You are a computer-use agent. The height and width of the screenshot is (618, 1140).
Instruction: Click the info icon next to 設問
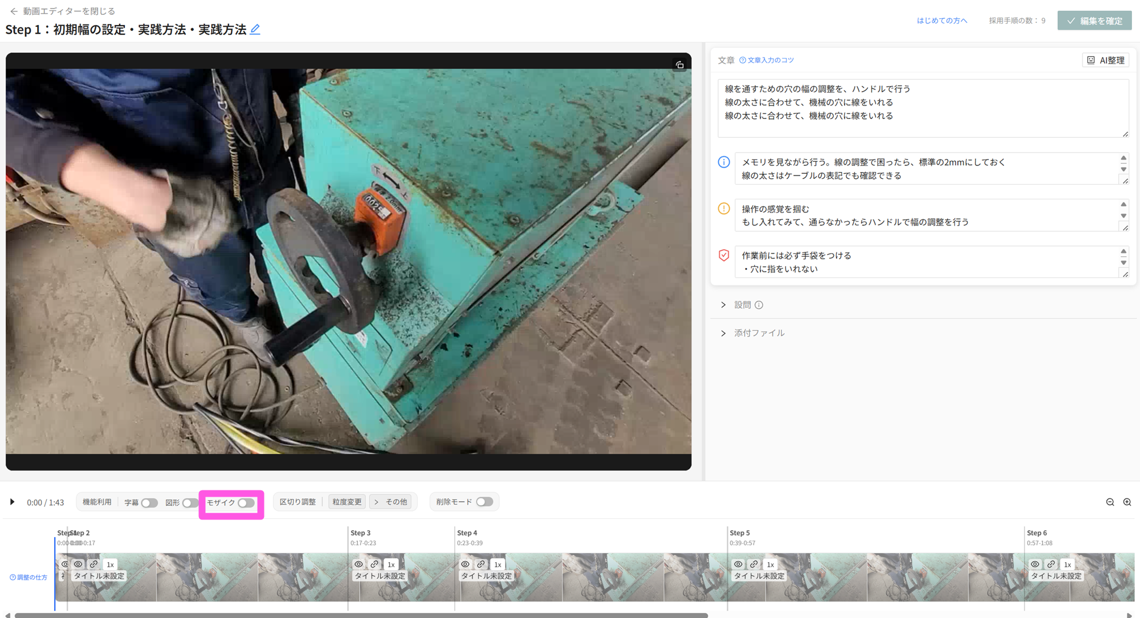tap(759, 305)
